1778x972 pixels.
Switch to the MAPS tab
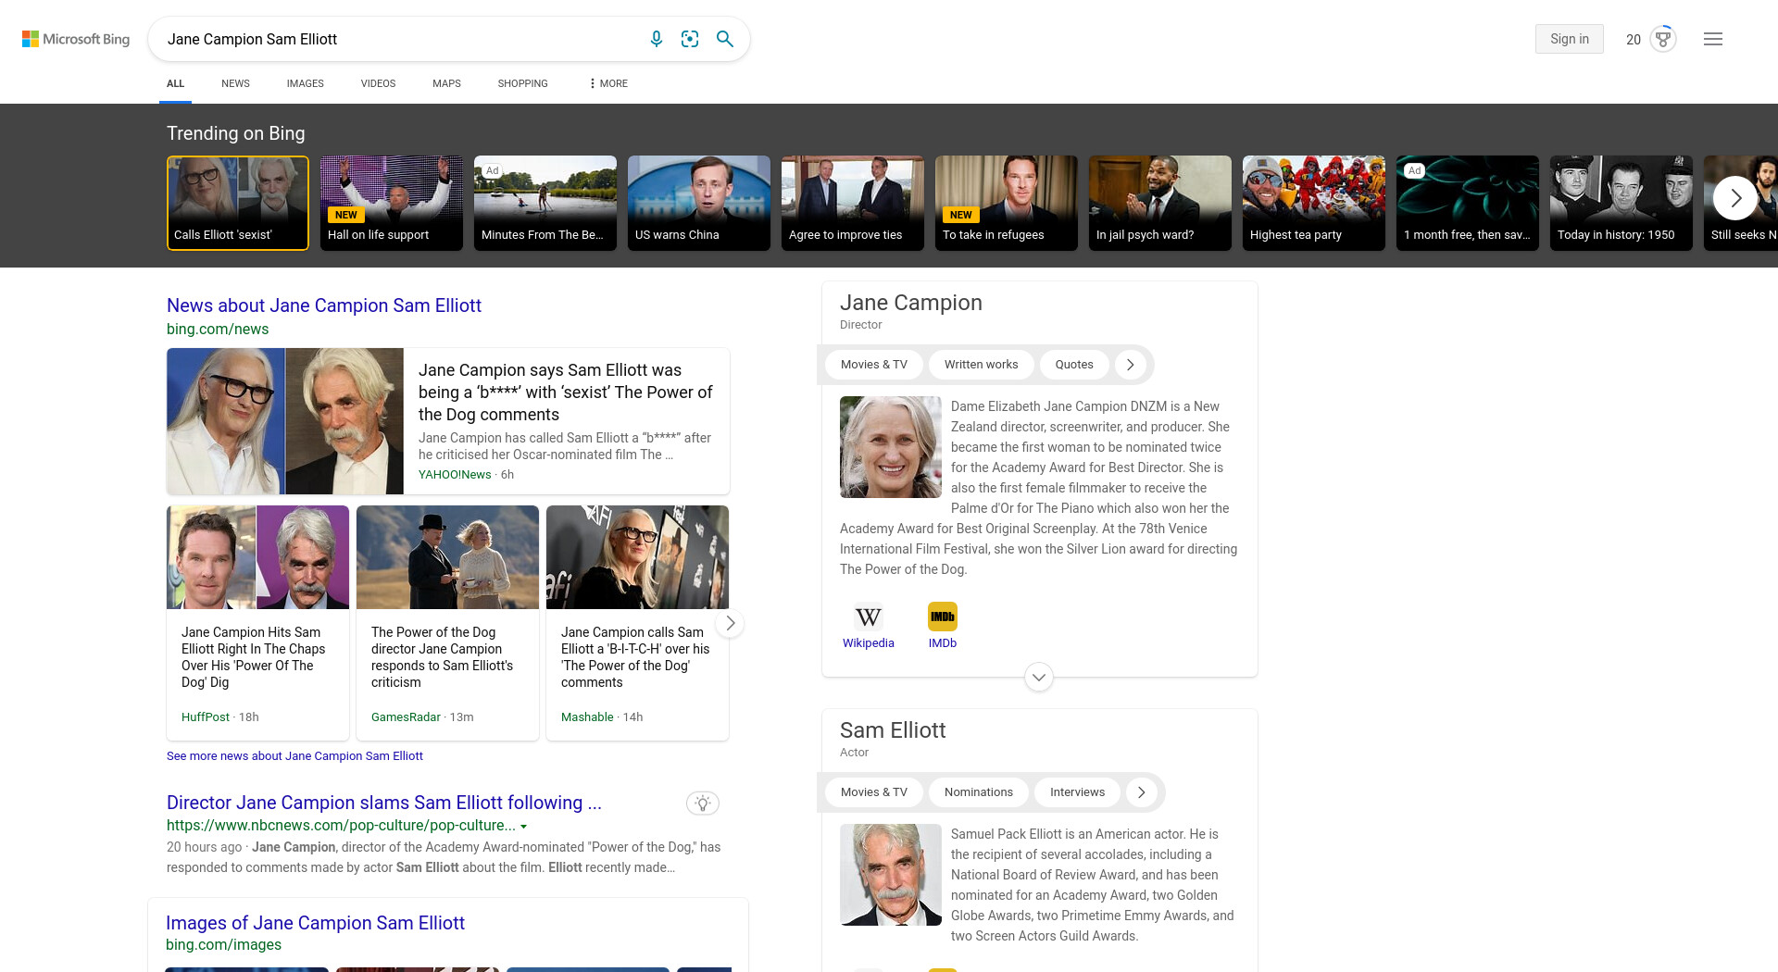click(446, 83)
